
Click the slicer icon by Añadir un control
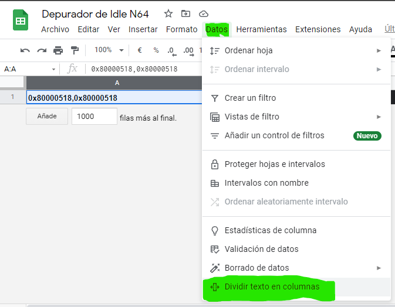215,136
